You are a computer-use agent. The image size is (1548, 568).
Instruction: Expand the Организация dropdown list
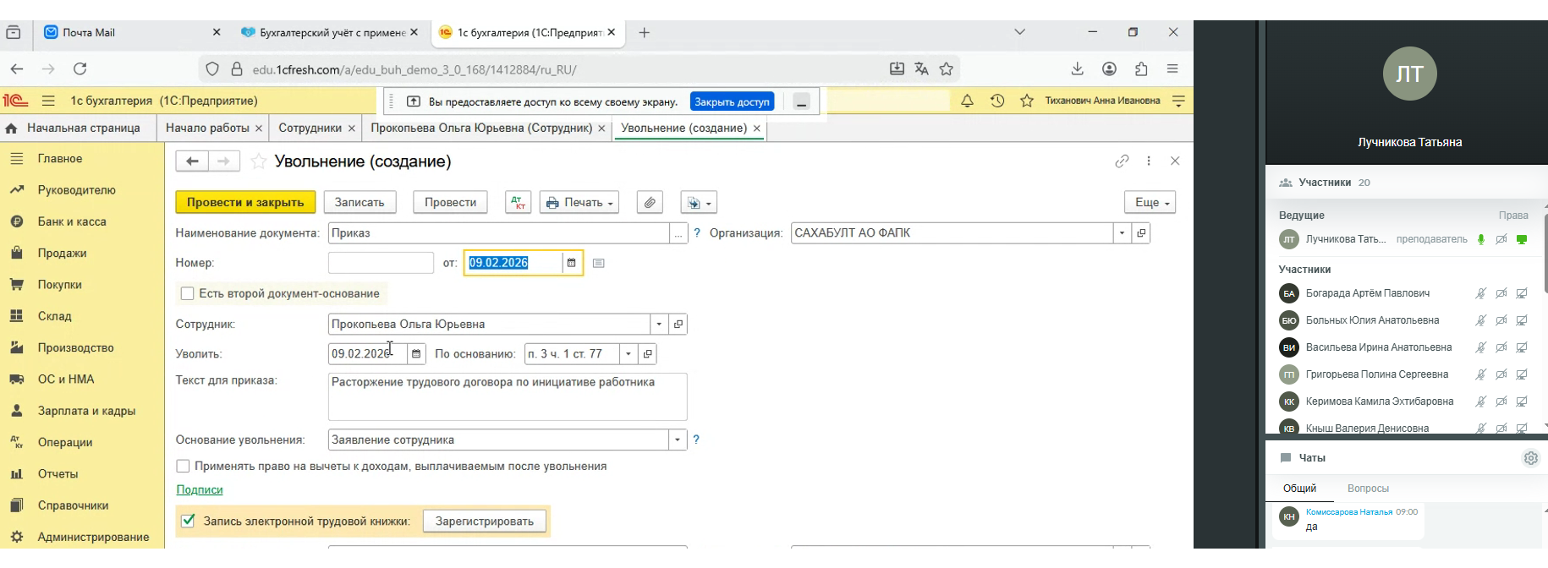[x=1122, y=233]
